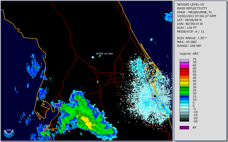Click the black radar site dot at Melbourne
This screenshot has width=228, height=142.
(x=155, y=96)
